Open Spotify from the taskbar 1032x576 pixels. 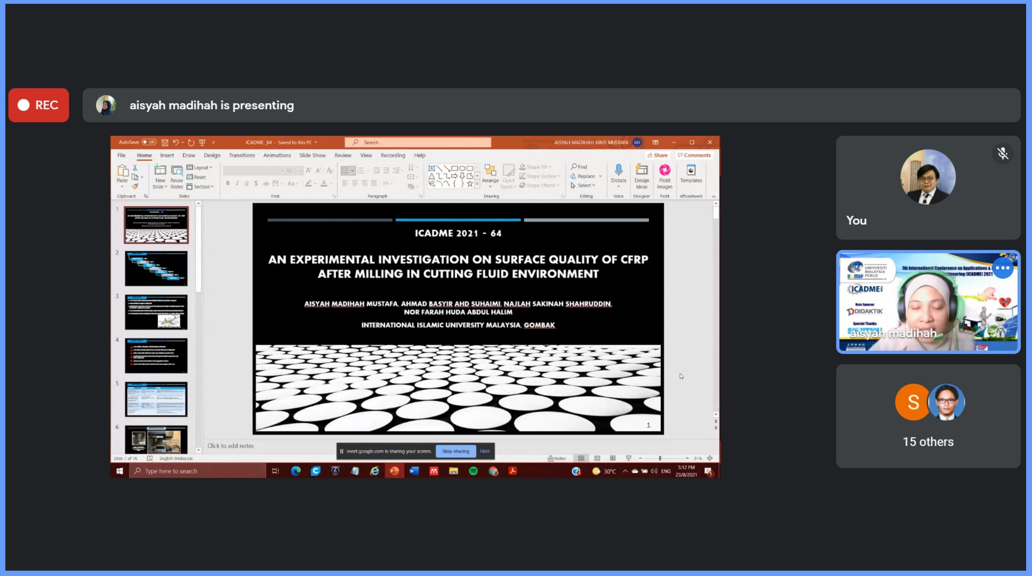tap(473, 471)
